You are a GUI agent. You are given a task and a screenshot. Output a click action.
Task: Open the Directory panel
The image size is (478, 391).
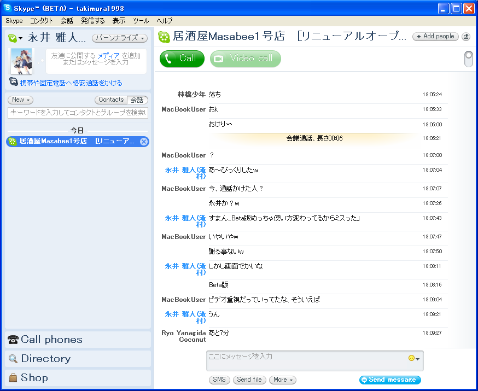(78, 359)
